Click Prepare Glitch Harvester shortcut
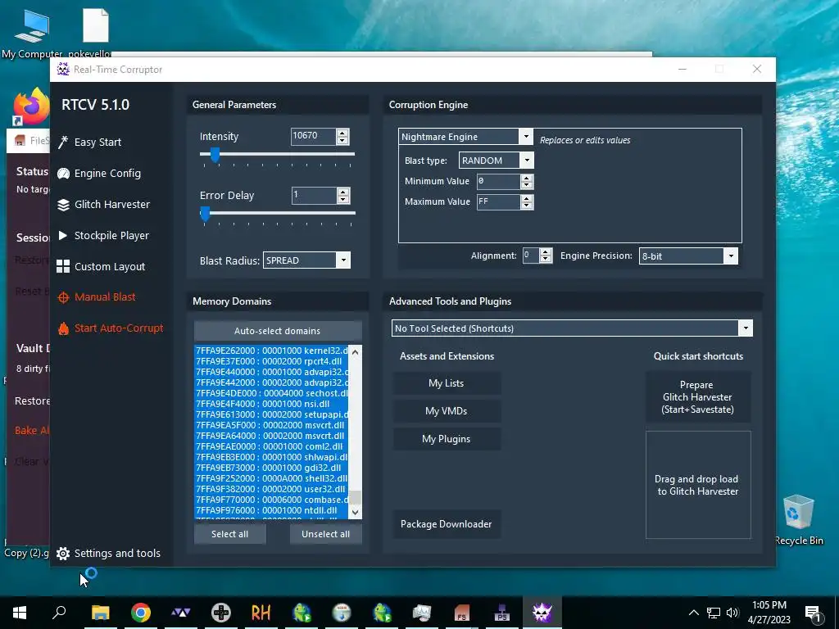This screenshot has height=629, width=839. pos(698,397)
